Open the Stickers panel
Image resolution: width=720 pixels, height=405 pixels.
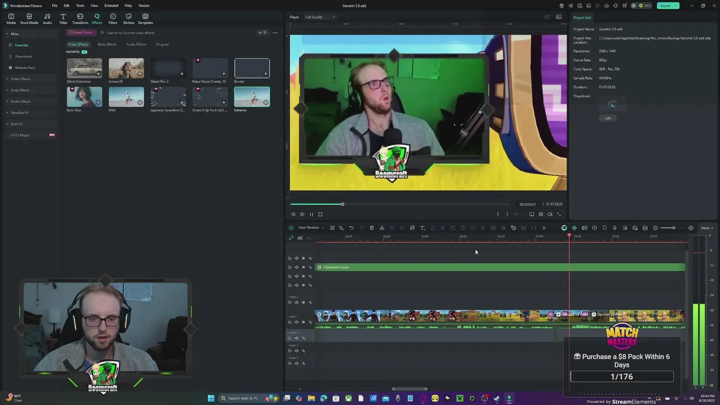[128, 19]
